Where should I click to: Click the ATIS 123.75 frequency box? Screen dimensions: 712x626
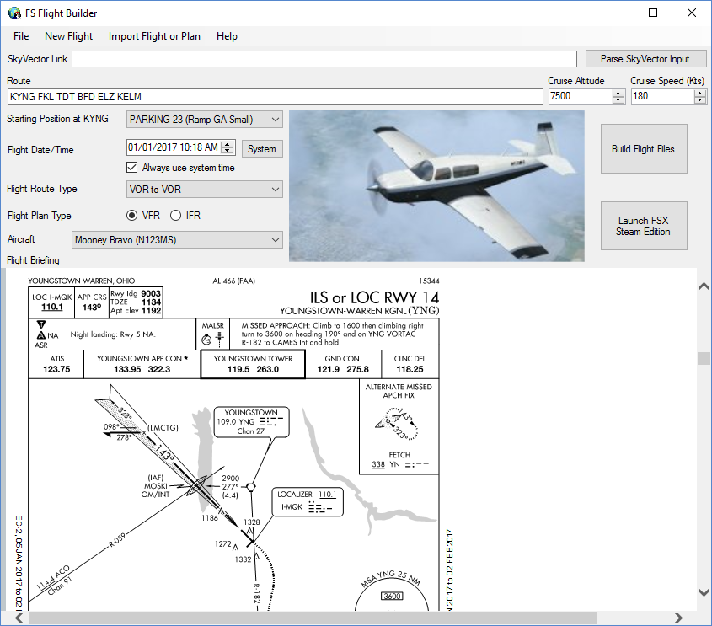(x=56, y=364)
